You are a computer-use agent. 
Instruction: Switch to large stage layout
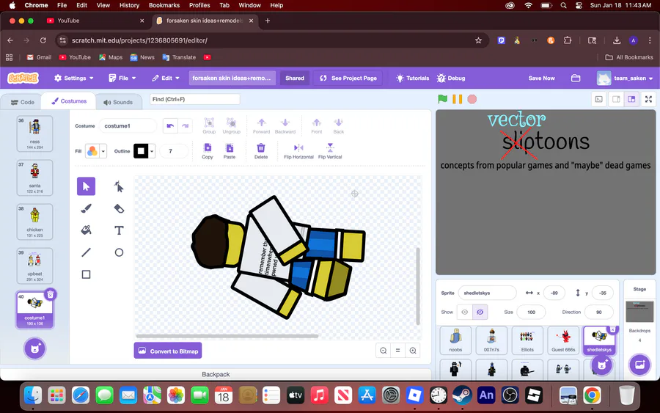631,99
